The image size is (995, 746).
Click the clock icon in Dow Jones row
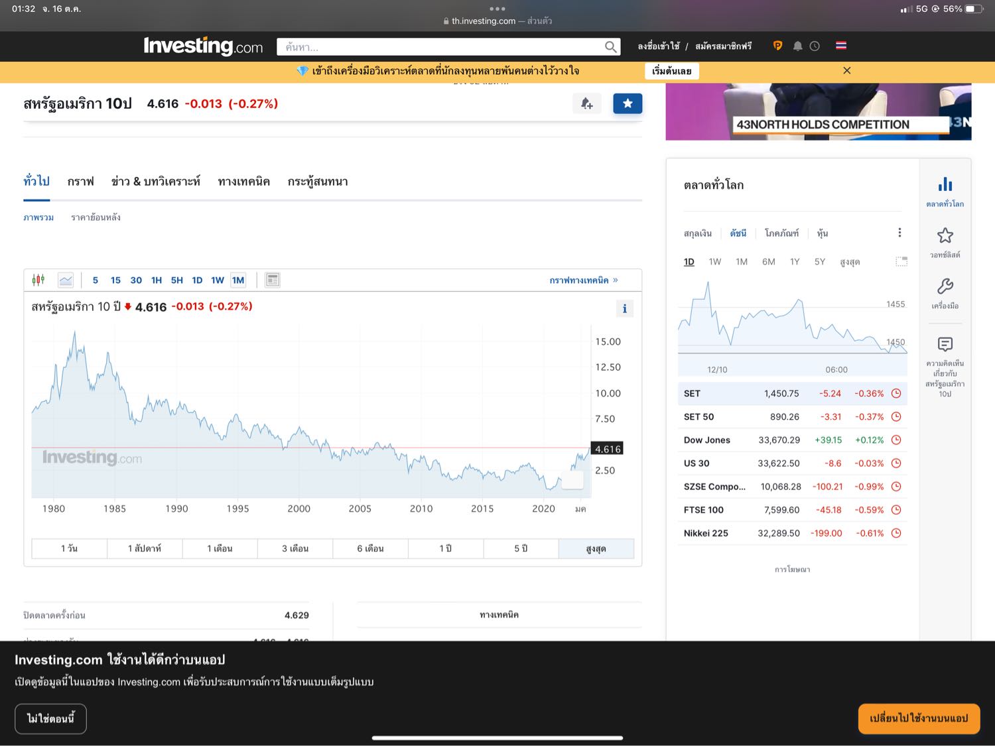(896, 440)
